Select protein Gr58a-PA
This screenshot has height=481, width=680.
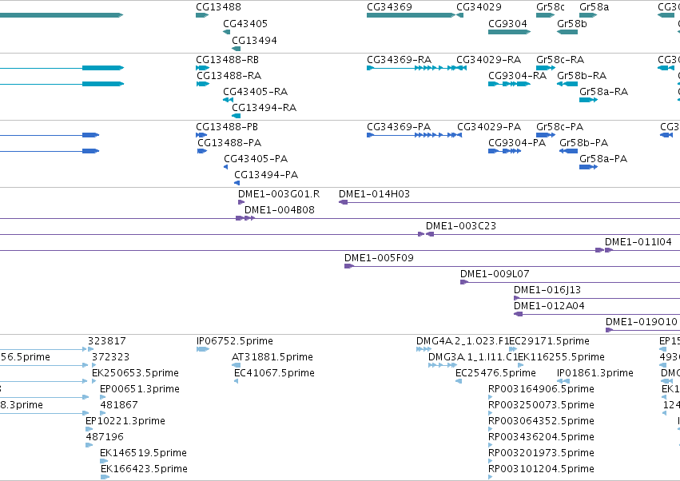(x=588, y=167)
